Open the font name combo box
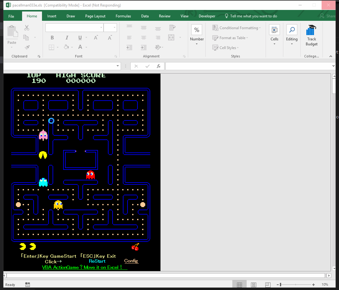 coord(74,28)
